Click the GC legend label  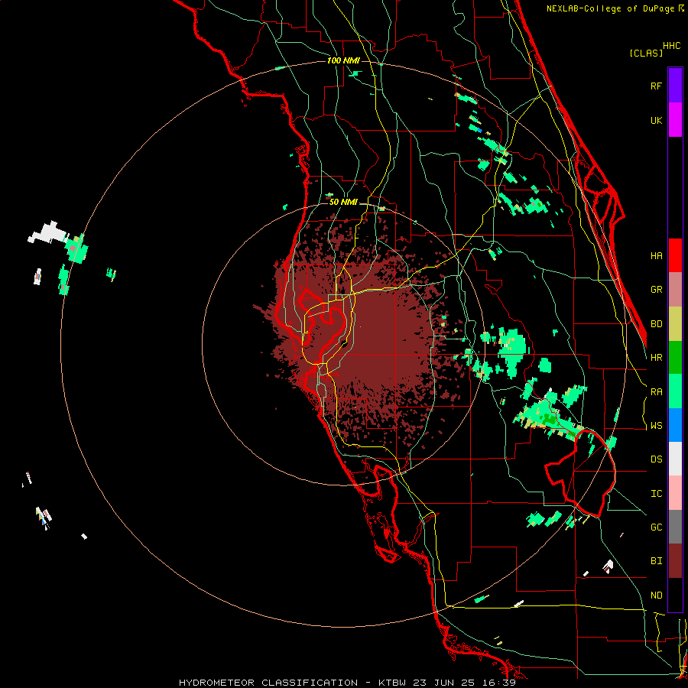657,527
